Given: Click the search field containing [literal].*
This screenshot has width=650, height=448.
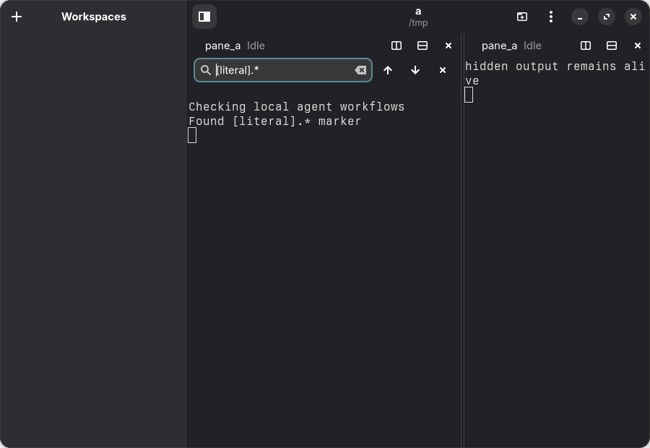Looking at the screenshot, I should pyautogui.click(x=283, y=70).
